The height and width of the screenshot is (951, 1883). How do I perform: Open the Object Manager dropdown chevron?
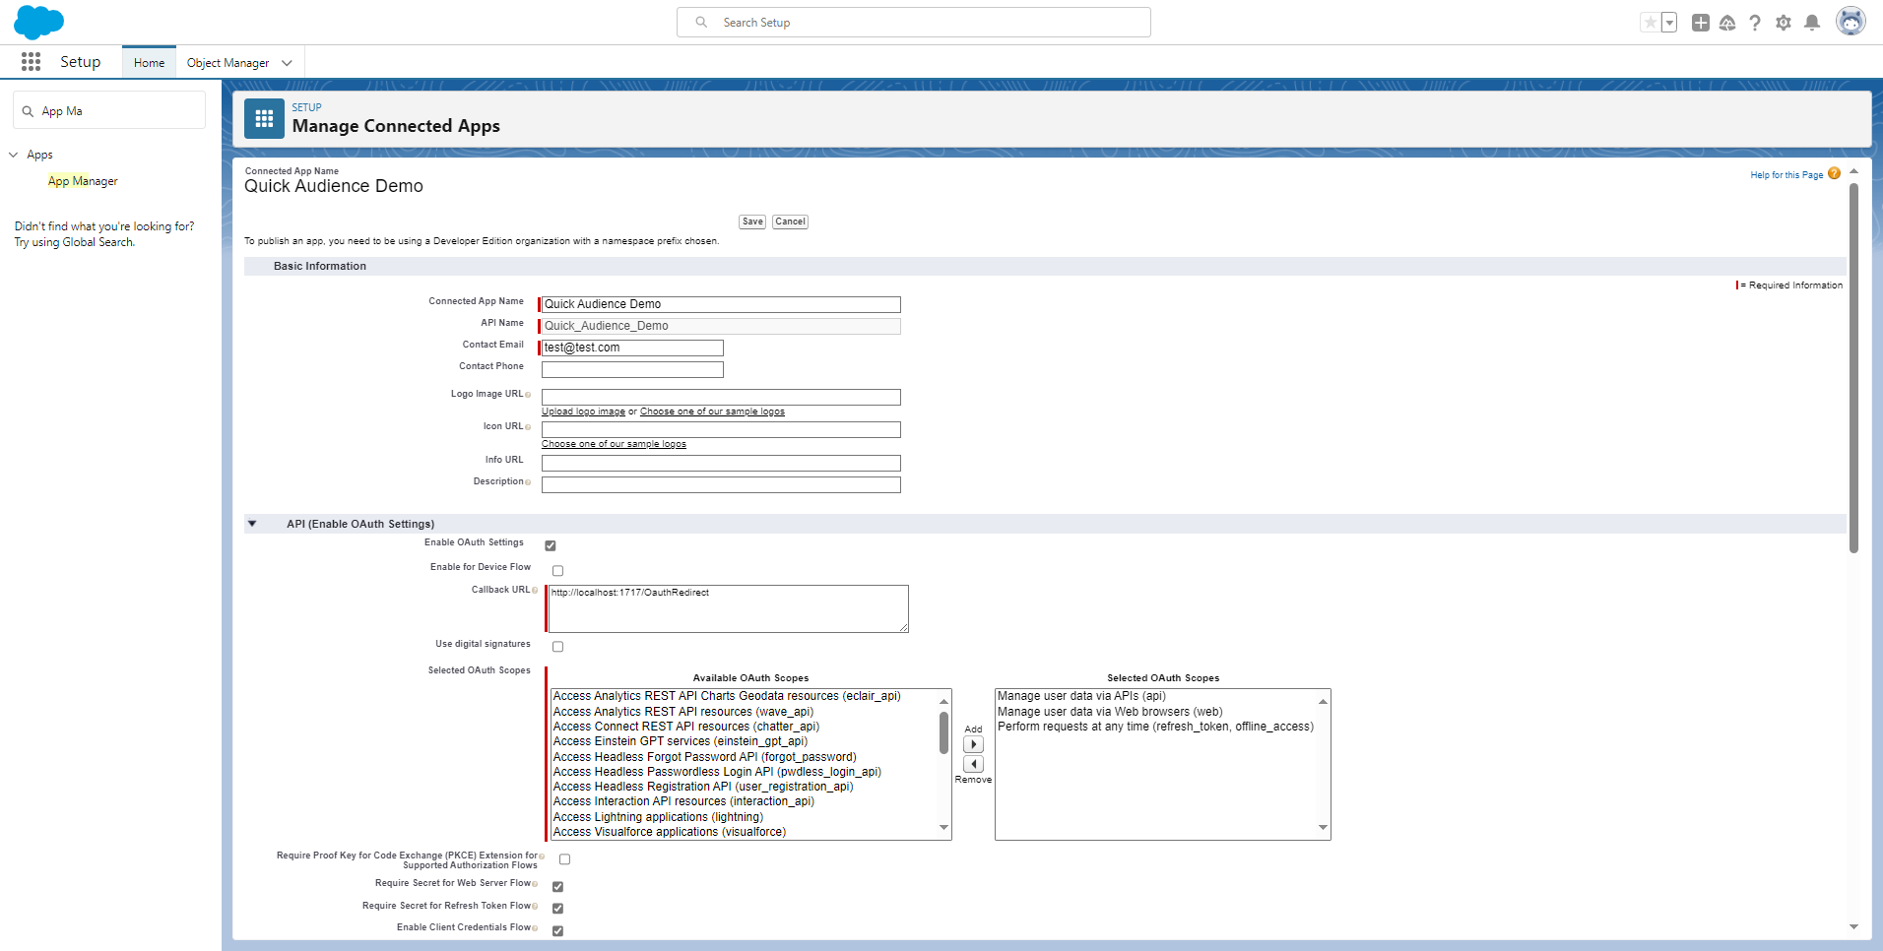pos(288,63)
